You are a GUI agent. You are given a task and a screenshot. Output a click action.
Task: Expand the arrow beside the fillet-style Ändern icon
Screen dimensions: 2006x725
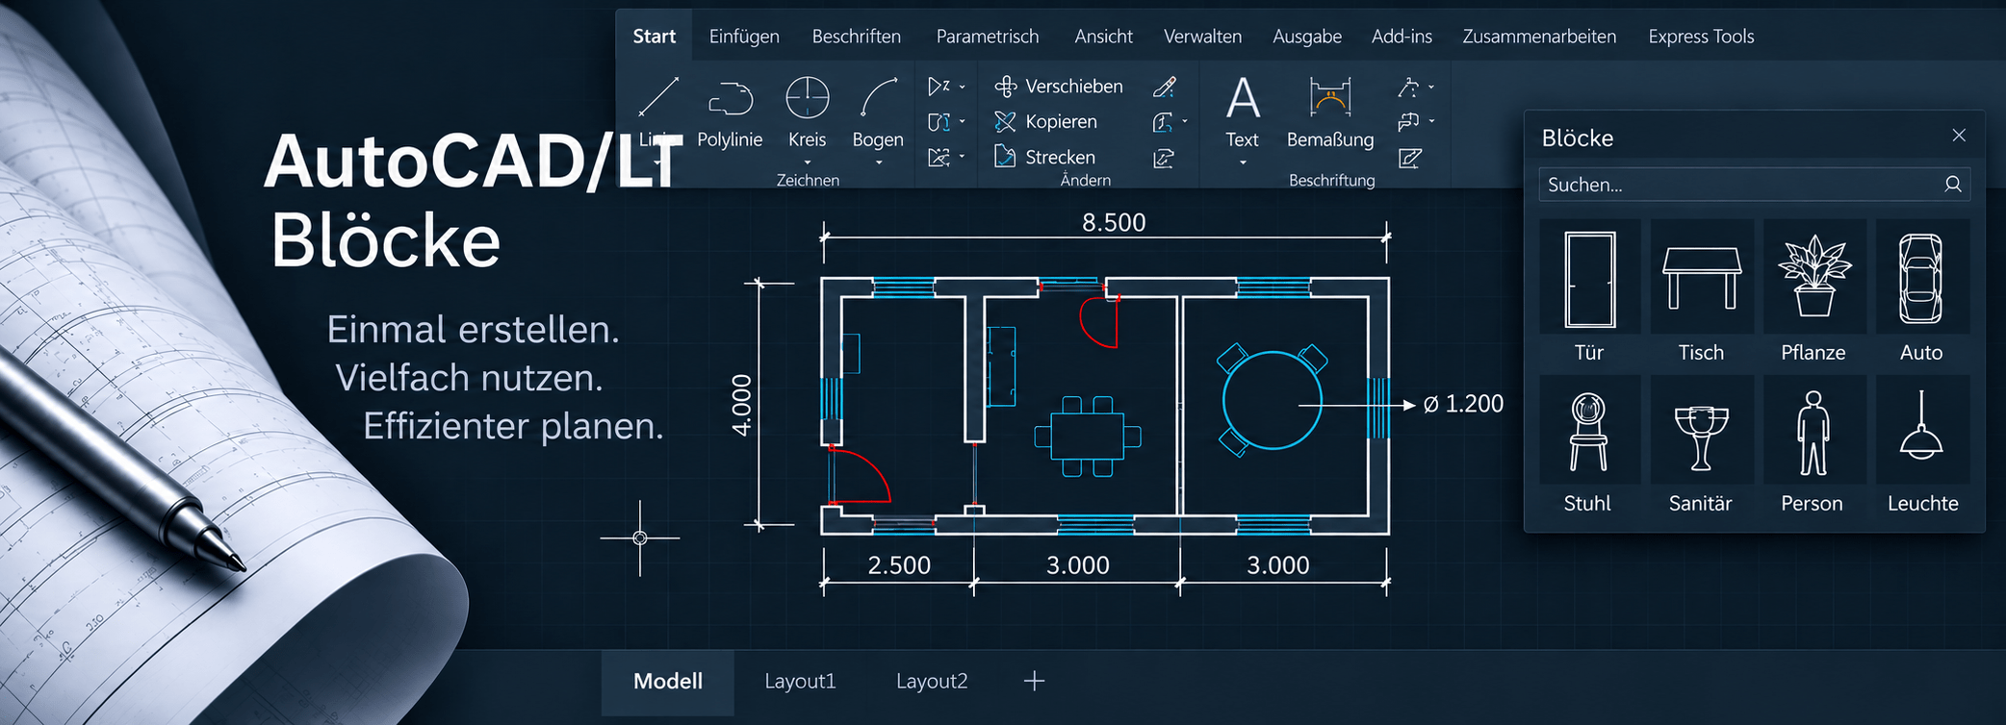[1185, 122]
